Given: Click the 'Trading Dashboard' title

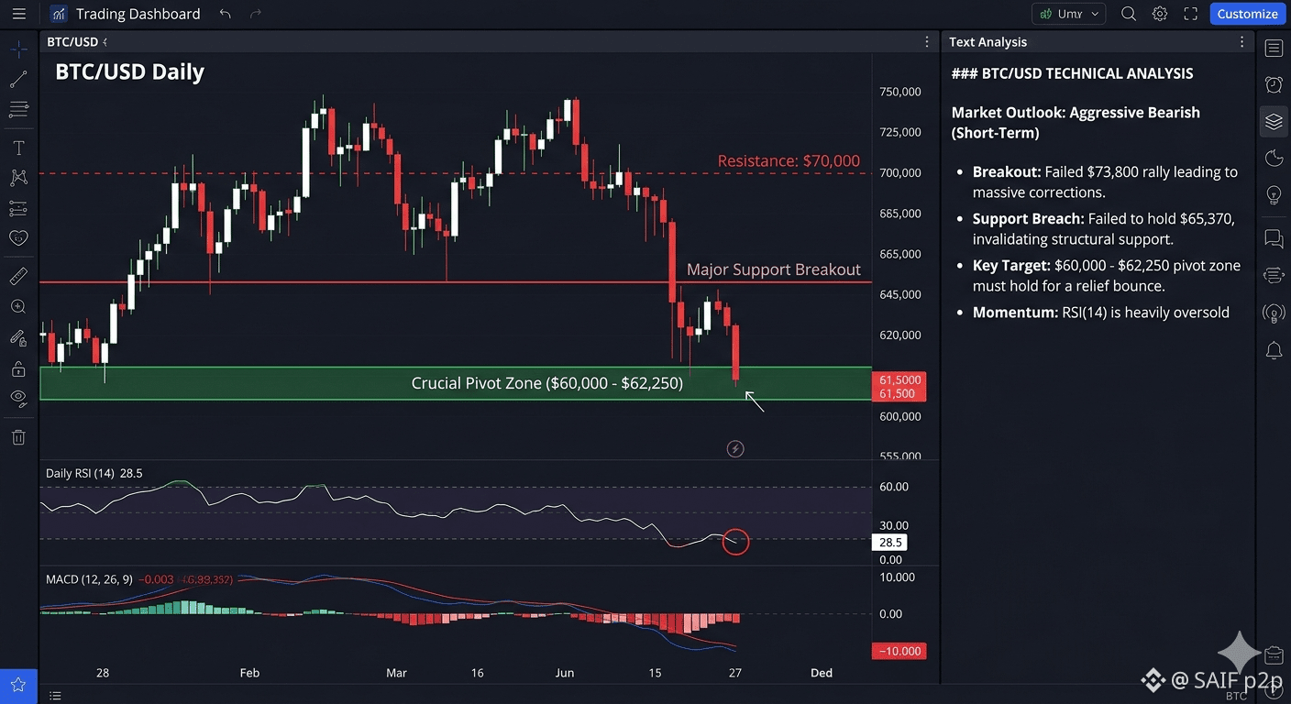Looking at the screenshot, I should [x=138, y=14].
